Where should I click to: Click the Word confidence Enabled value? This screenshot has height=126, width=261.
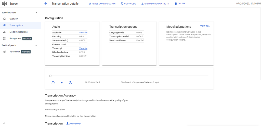point(140,40)
